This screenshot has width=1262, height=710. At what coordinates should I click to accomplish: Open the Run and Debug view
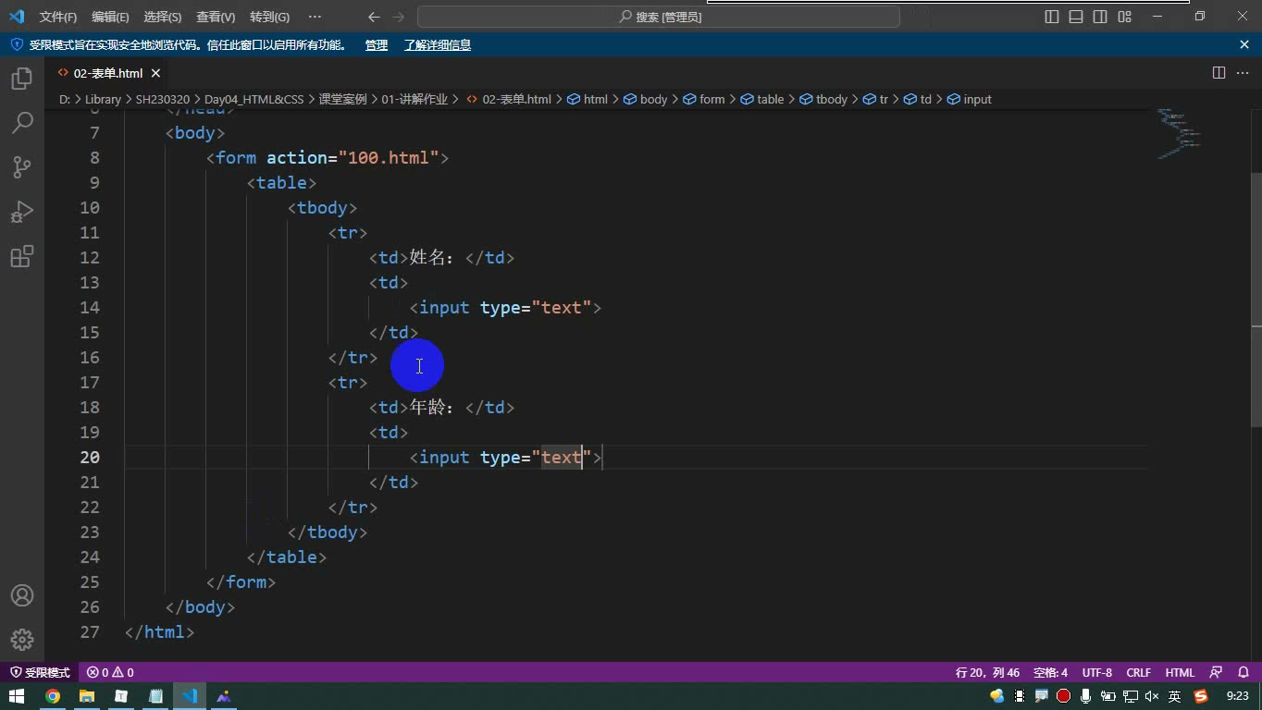[x=22, y=212]
